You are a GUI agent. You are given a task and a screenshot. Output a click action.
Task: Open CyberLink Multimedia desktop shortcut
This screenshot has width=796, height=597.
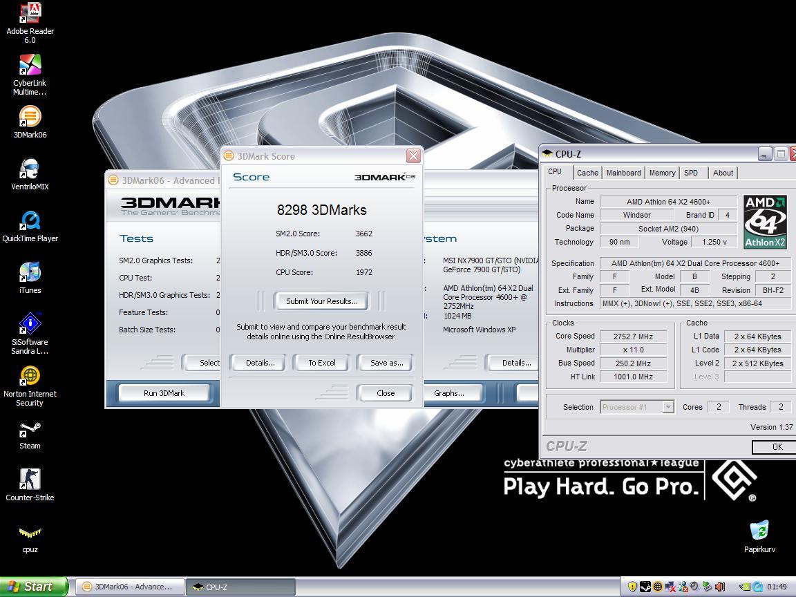pyautogui.click(x=30, y=65)
